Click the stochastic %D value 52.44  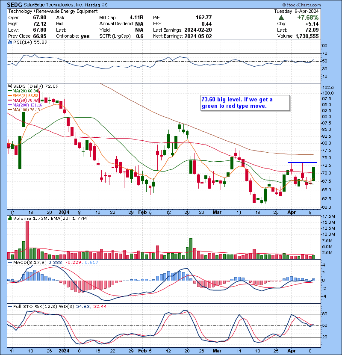[100, 307]
